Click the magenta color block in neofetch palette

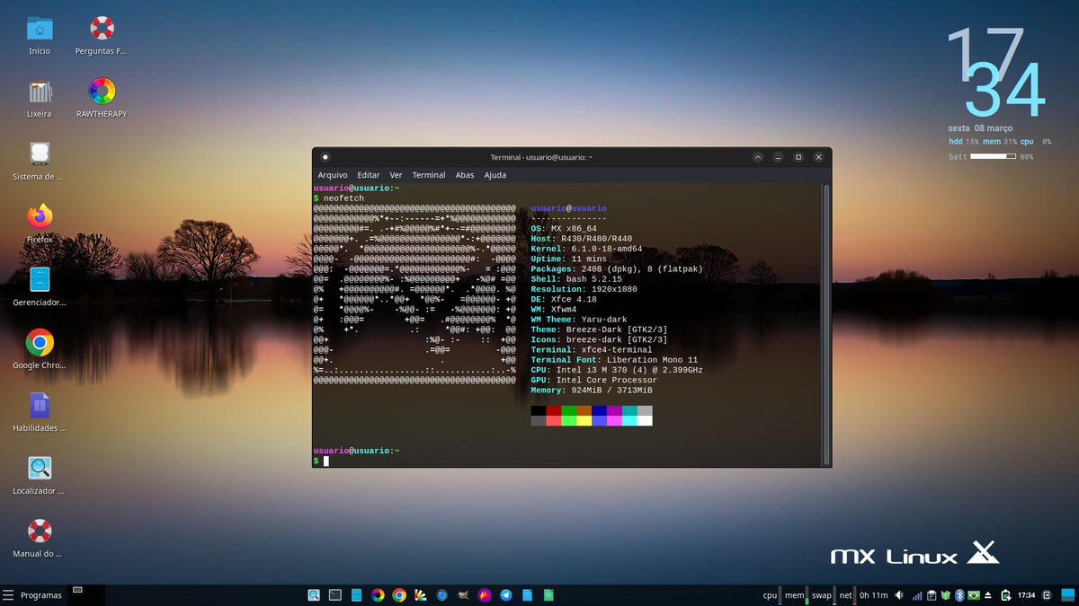click(614, 410)
